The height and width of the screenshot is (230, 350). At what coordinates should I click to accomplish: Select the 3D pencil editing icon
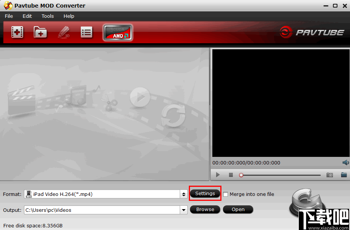[63, 32]
